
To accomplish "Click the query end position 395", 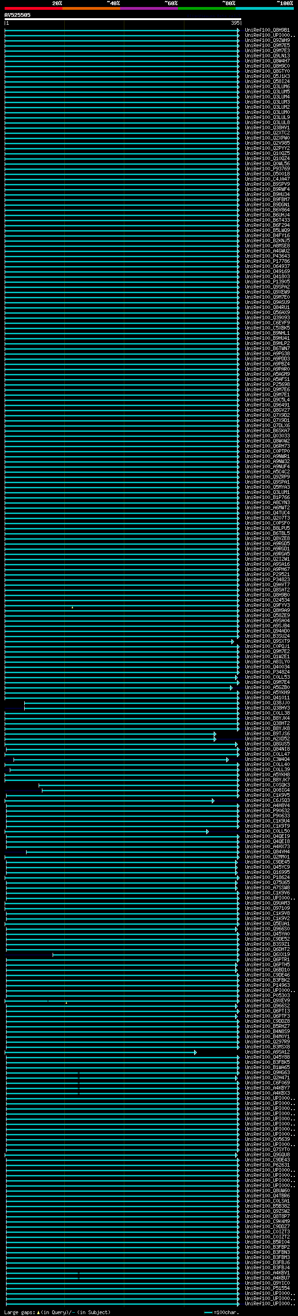I will click(x=235, y=23).
